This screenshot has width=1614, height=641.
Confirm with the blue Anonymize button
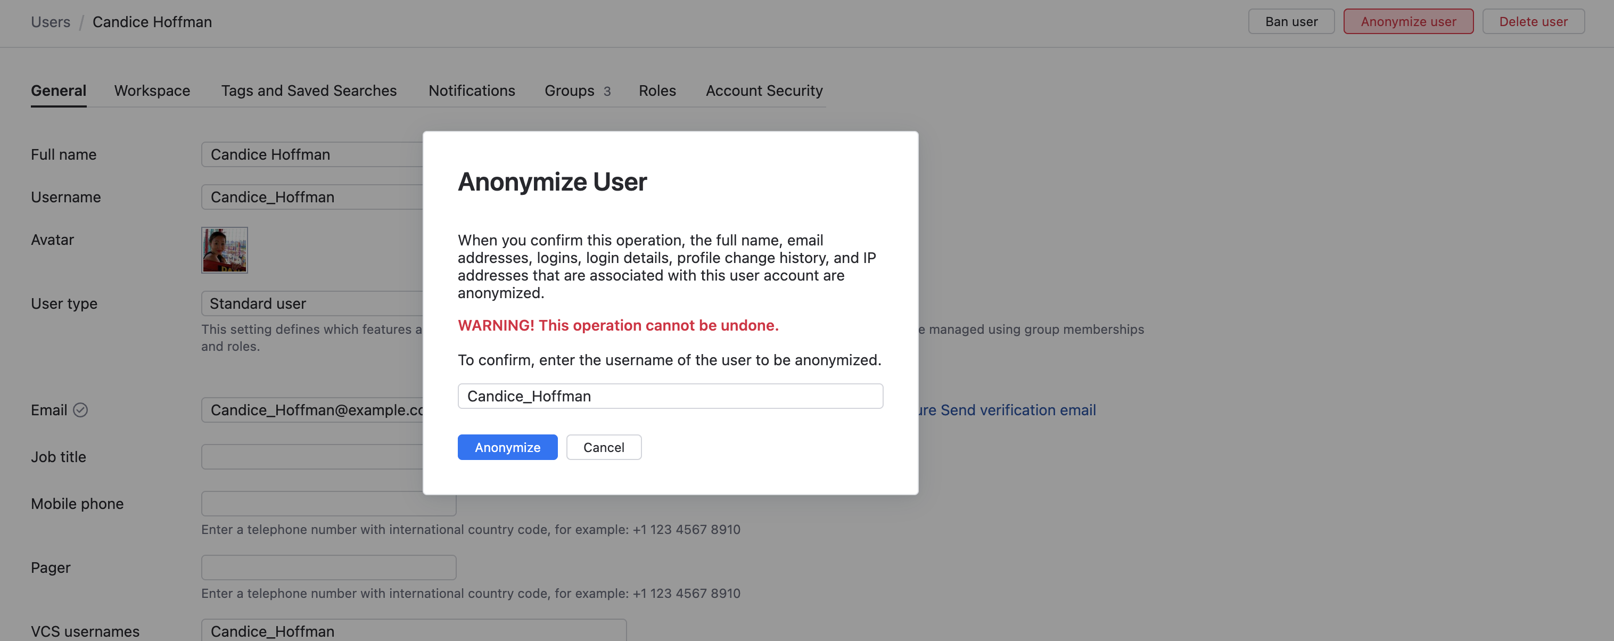[507, 447]
